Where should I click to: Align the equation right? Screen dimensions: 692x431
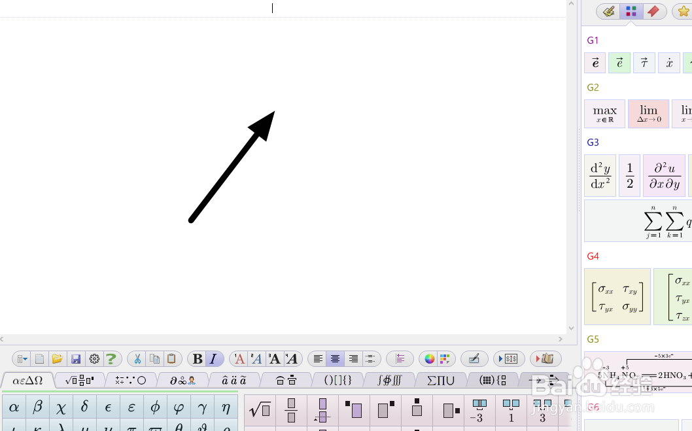click(353, 359)
